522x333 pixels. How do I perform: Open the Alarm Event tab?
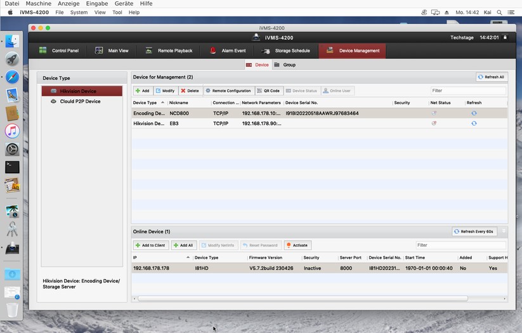click(x=228, y=51)
